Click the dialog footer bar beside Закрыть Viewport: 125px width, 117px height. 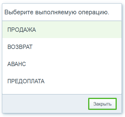tap(45, 104)
